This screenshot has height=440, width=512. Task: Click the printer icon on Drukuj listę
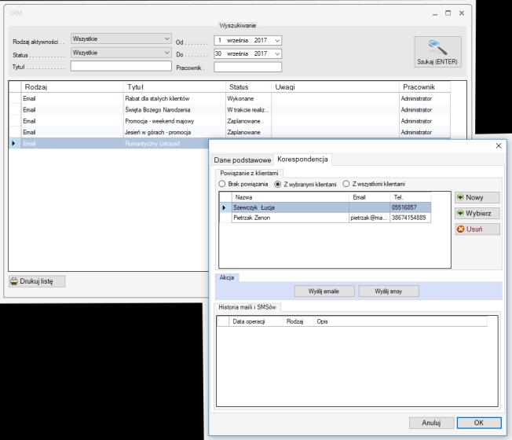14,281
